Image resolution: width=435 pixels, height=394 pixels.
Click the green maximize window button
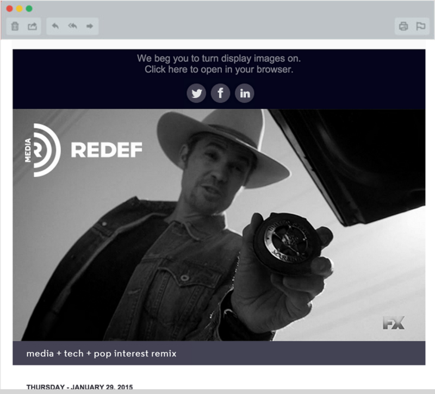(29, 9)
